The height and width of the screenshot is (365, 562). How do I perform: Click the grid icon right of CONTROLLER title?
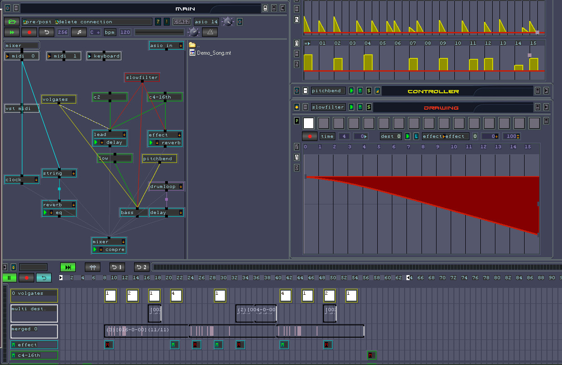(537, 91)
